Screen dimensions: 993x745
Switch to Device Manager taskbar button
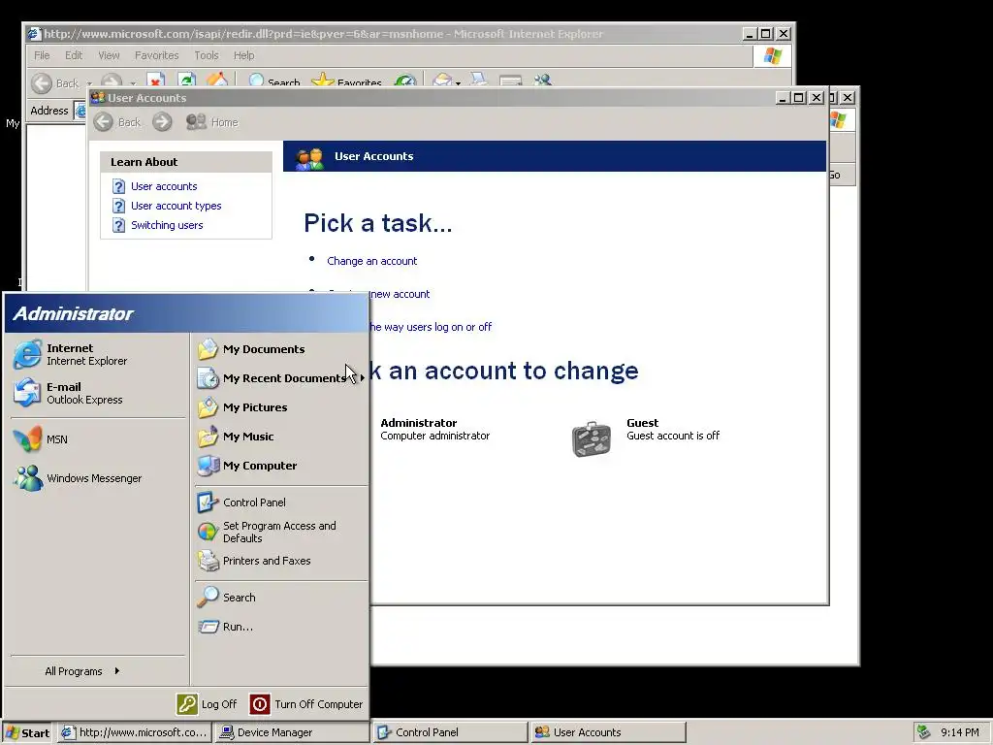[x=291, y=732]
